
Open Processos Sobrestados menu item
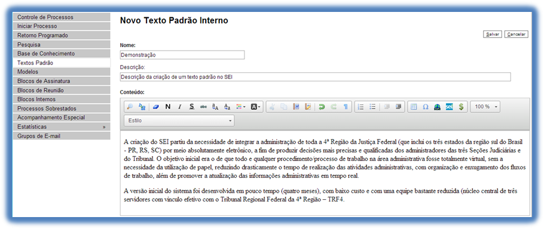[62, 109]
